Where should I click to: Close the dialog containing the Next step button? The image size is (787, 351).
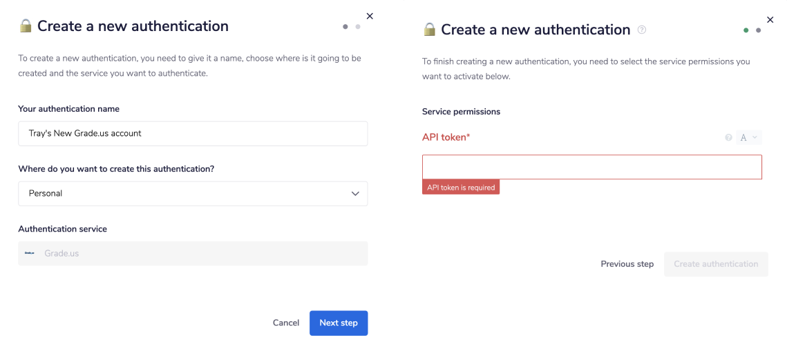pyautogui.click(x=370, y=16)
